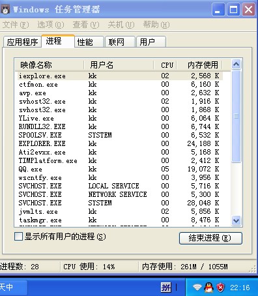This screenshot has width=258, height=296.
Task: Select the svhost32.exe process using 1,916 K
Action: (119, 101)
